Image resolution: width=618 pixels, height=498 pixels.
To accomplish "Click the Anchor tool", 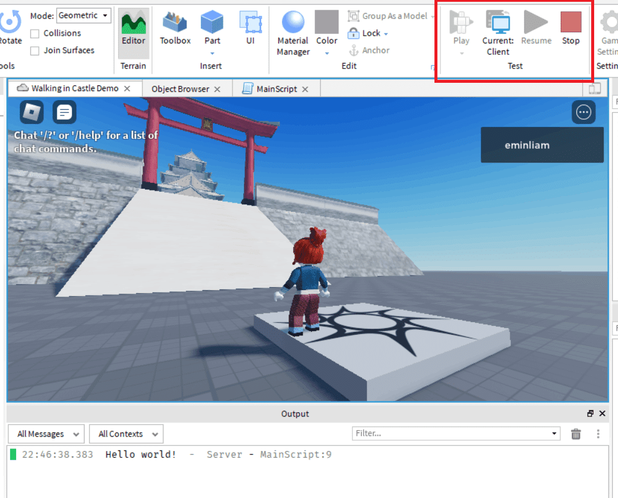I will pos(369,50).
